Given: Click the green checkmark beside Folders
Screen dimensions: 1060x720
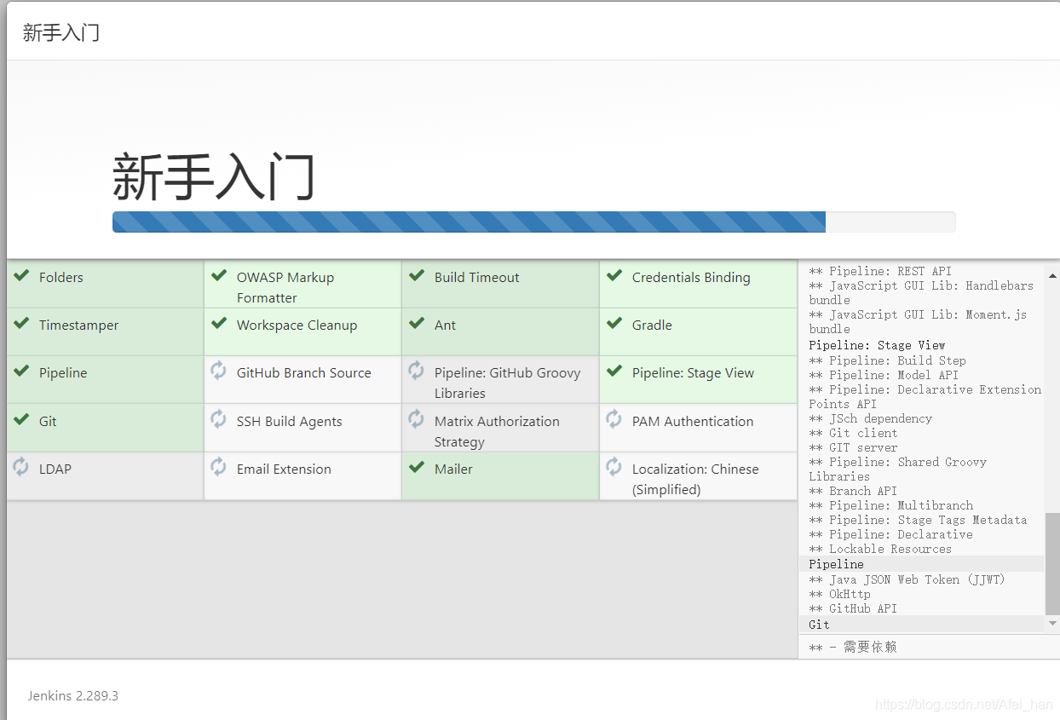Looking at the screenshot, I should tap(21, 276).
